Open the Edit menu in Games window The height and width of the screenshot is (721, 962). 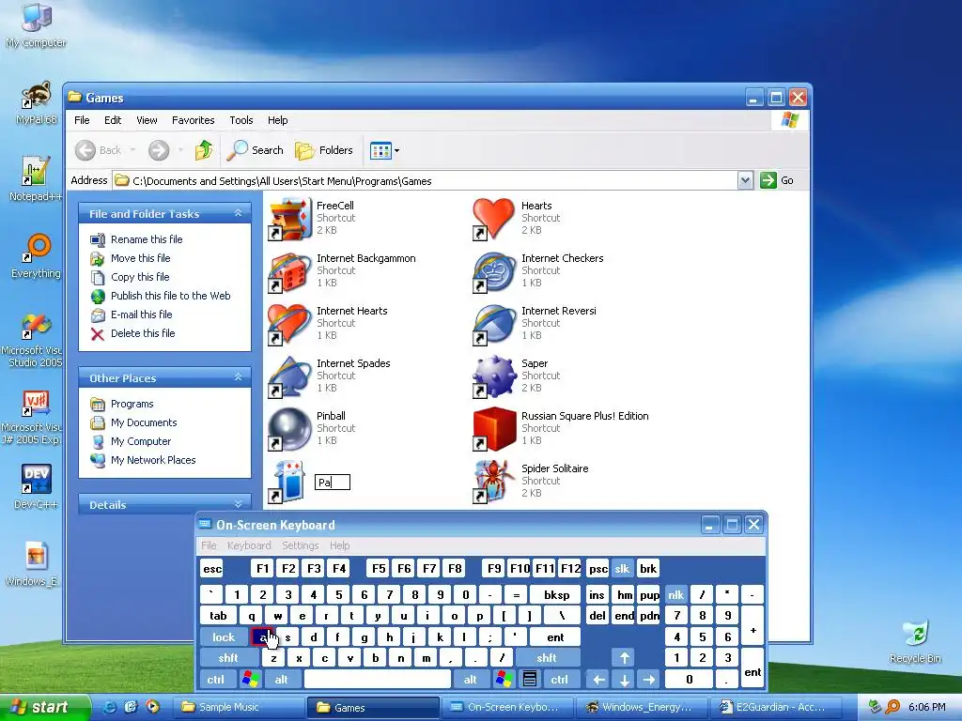[x=113, y=120]
